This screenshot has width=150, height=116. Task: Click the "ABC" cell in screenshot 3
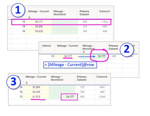pyautogui.click(x=102, y=87)
